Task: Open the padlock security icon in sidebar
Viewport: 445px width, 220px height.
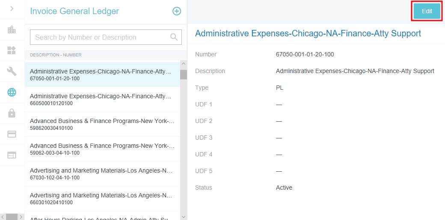Action: (x=12, y=113)
